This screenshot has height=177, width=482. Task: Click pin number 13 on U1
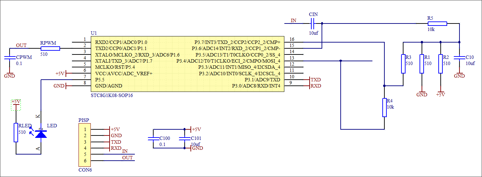click(292, 58)
